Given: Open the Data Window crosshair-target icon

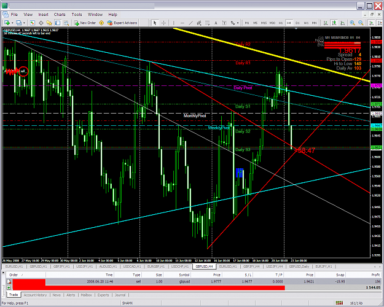Looking at the screenshot, I should [x=41, y=23].
